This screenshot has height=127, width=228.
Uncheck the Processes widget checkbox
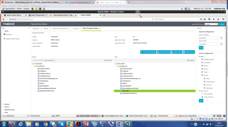click(202, 63)
